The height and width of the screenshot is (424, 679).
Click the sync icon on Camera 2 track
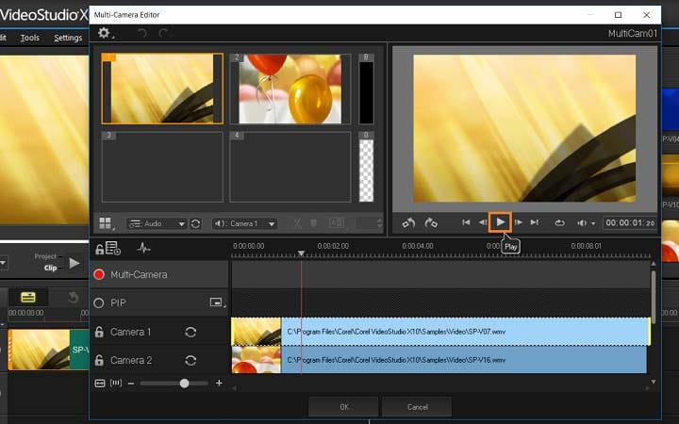tap(190, 360)
